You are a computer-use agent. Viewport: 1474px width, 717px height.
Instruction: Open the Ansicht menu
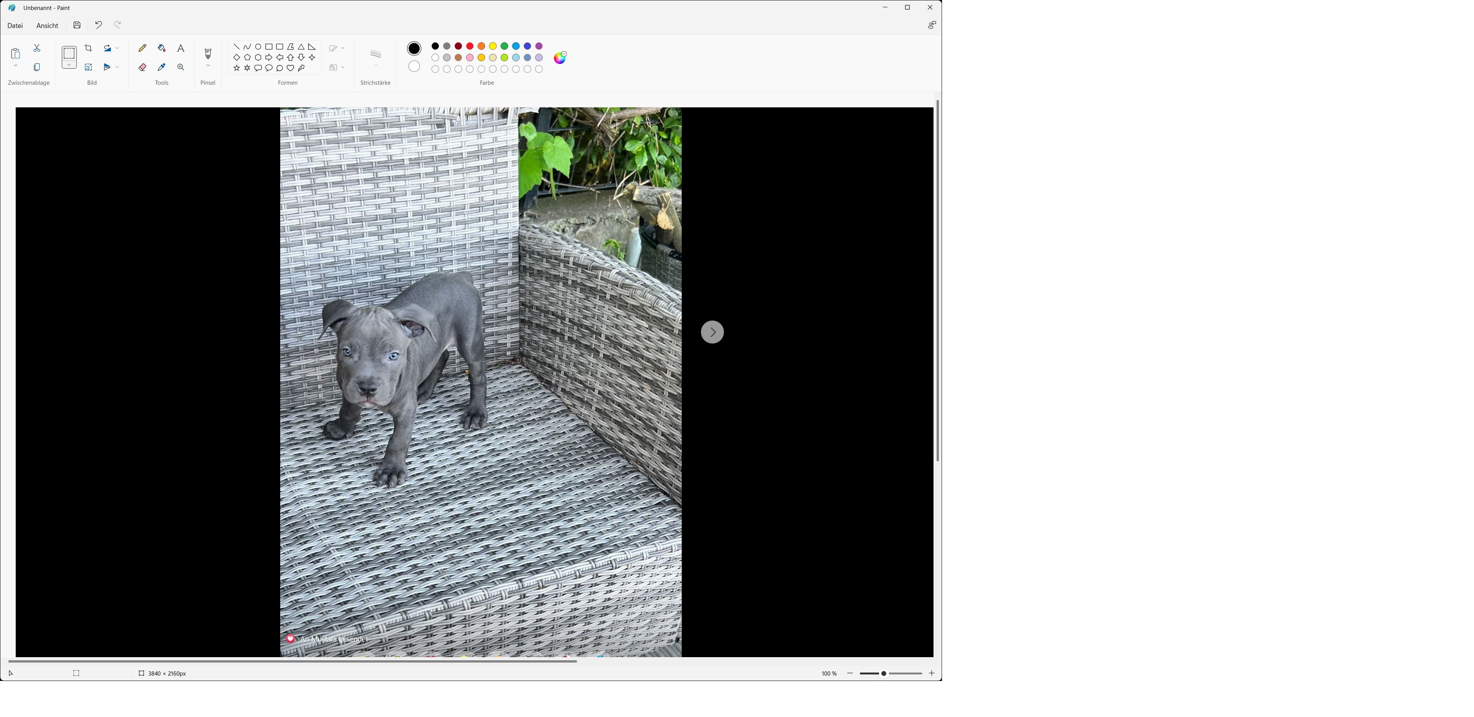[x=47, y=25]
